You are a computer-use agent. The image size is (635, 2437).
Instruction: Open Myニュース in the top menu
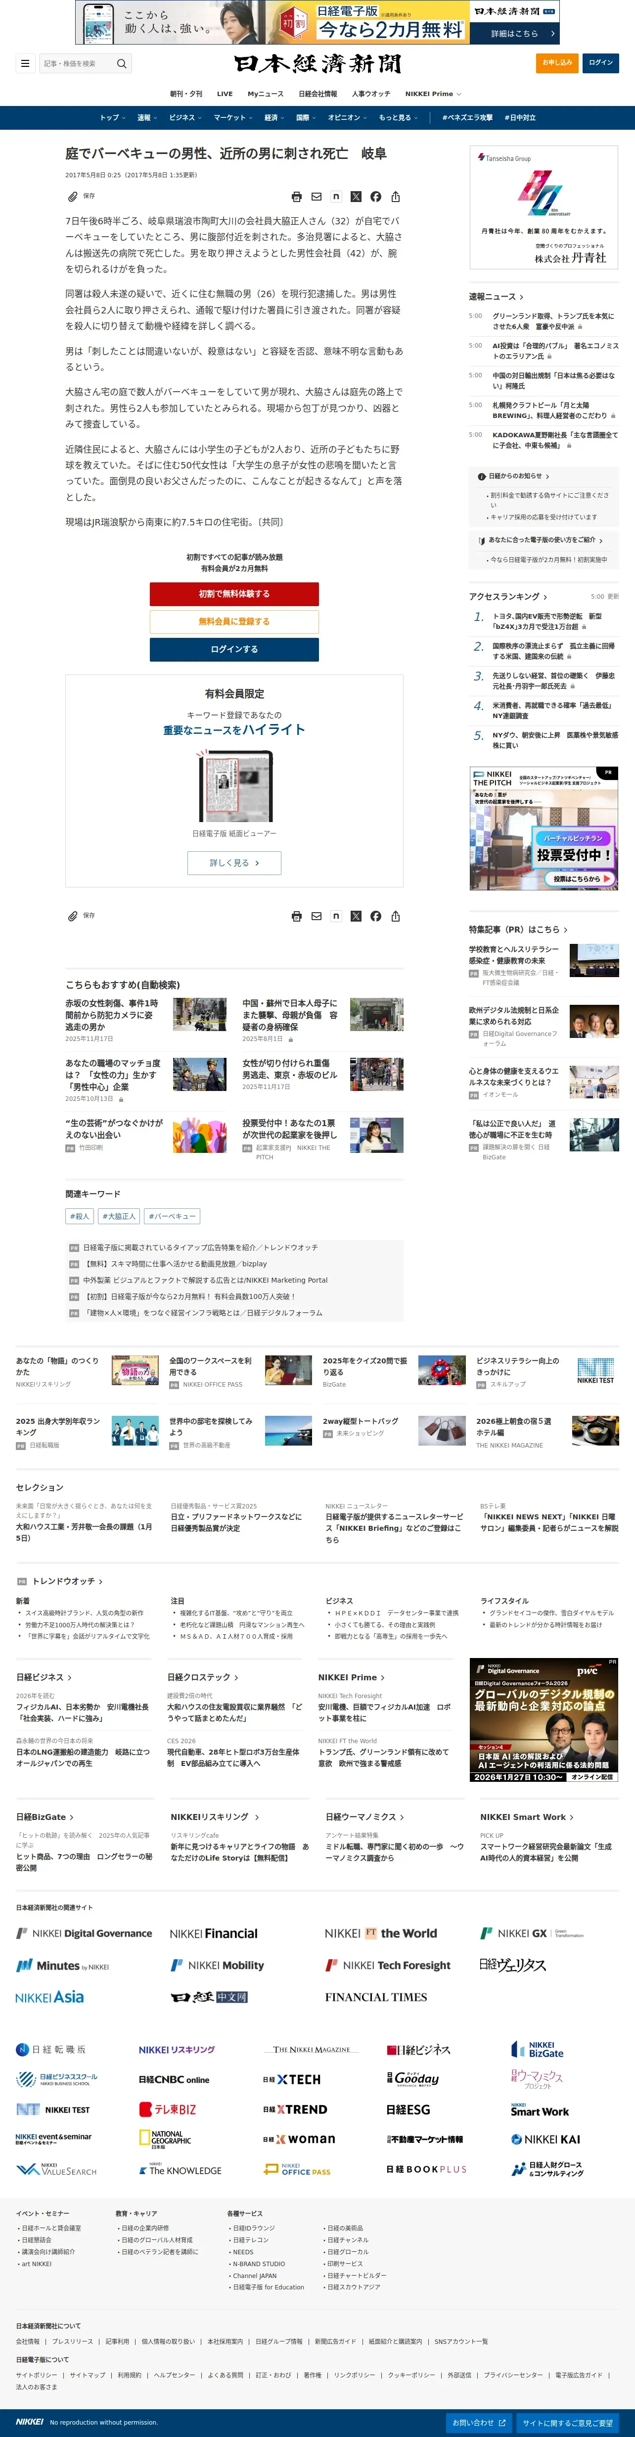point(266,94)
